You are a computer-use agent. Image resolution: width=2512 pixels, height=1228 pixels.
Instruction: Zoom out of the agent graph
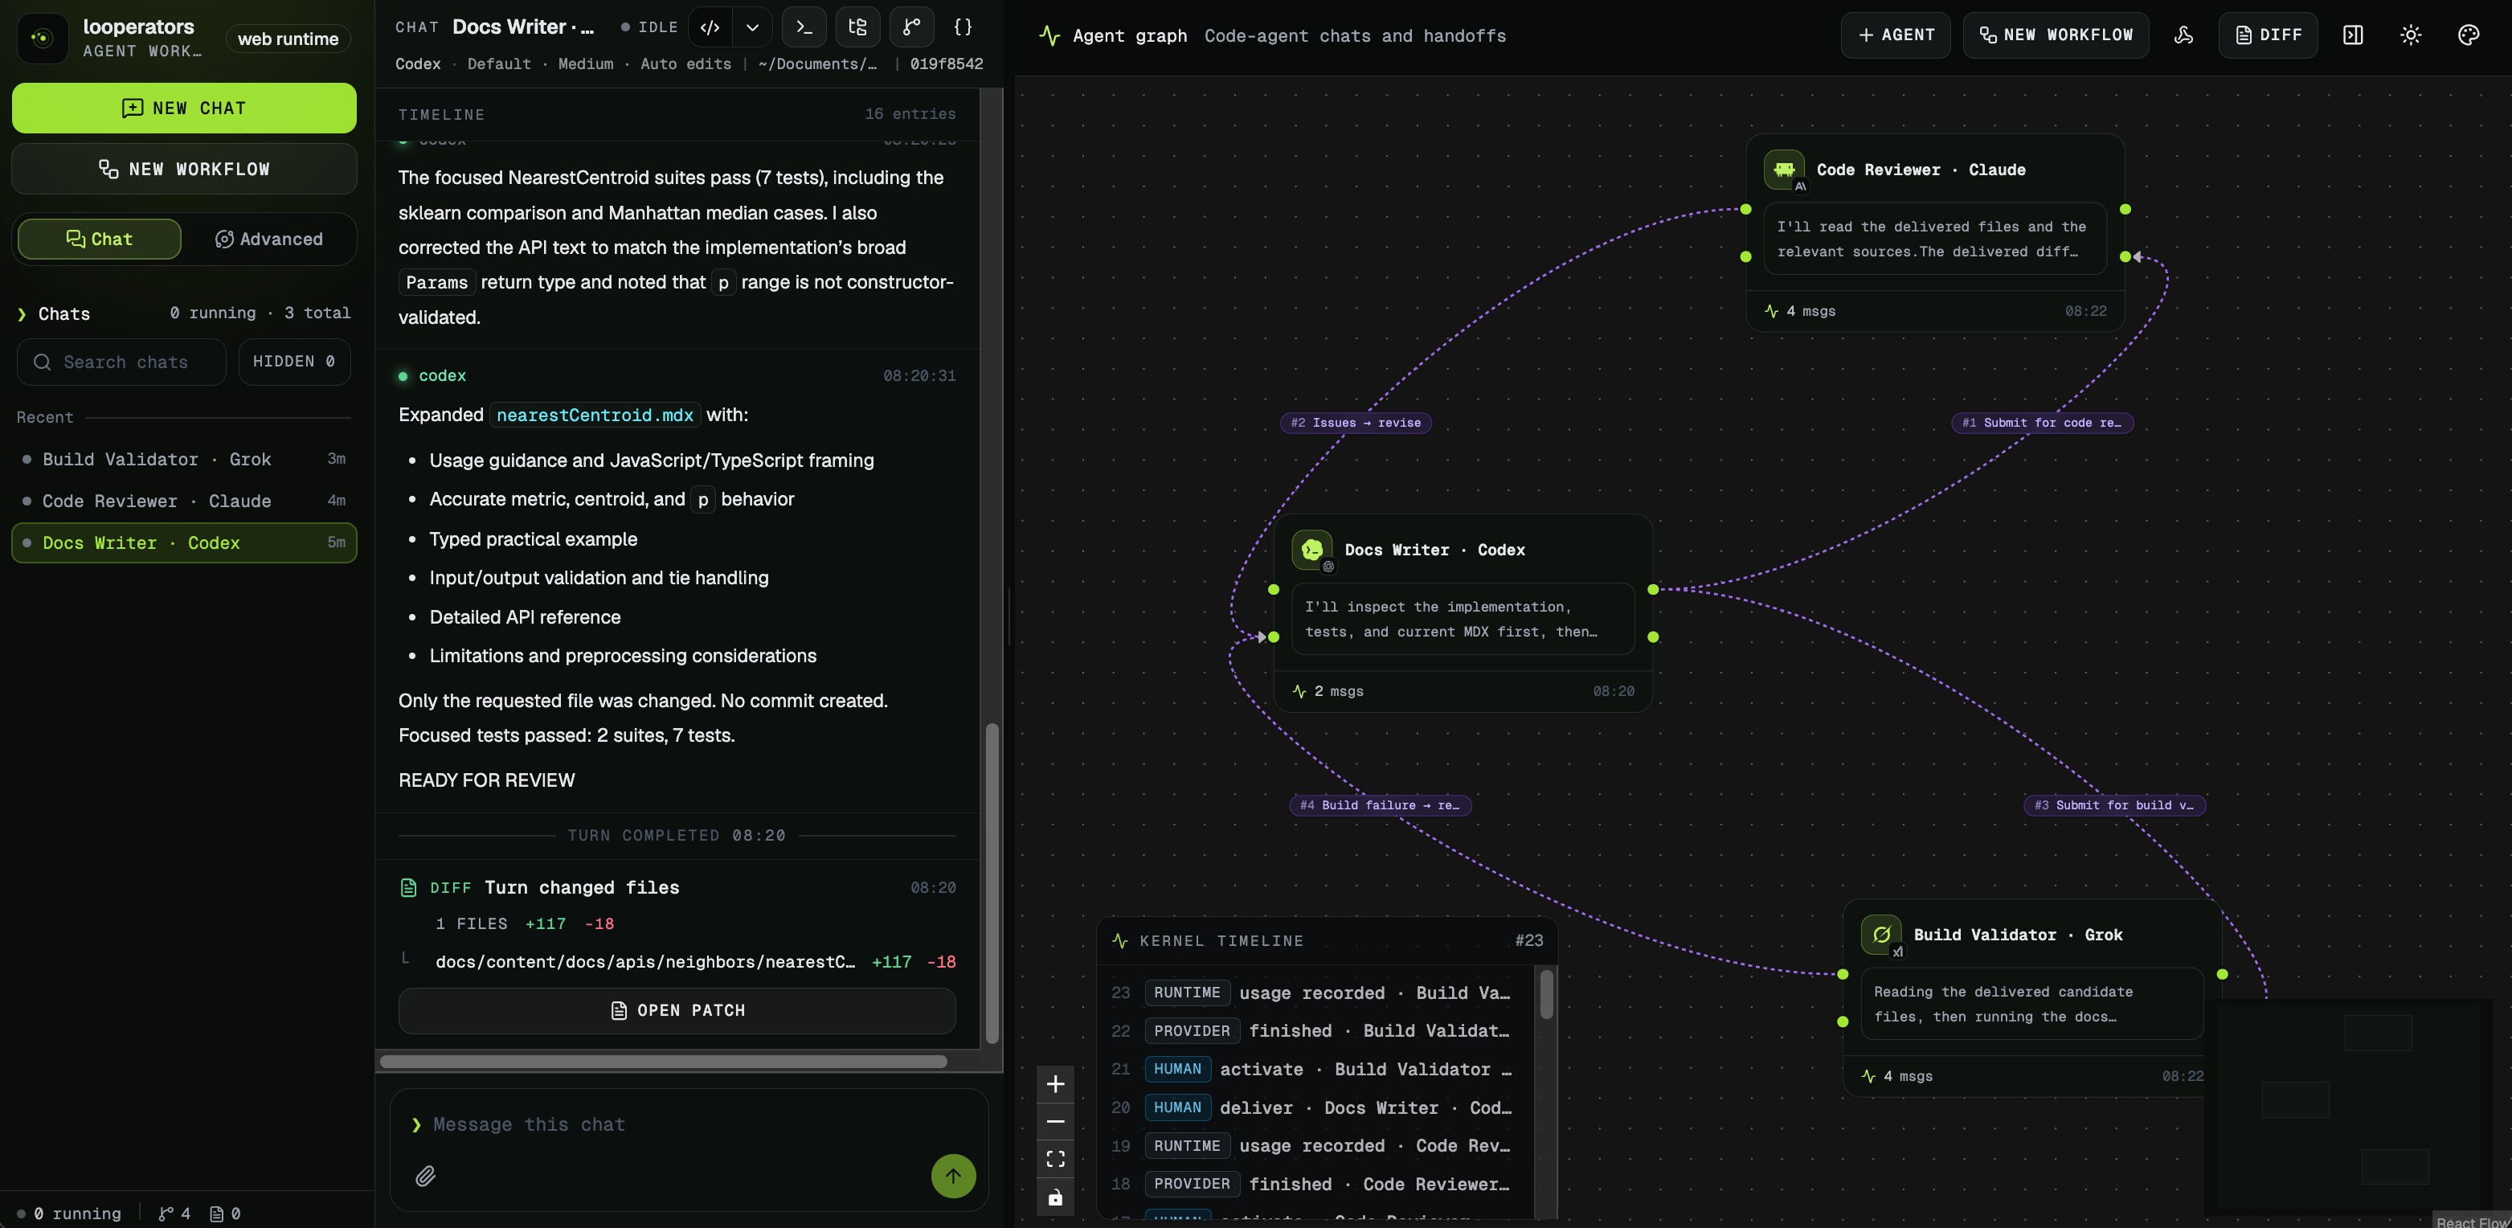(1055, 1122)
